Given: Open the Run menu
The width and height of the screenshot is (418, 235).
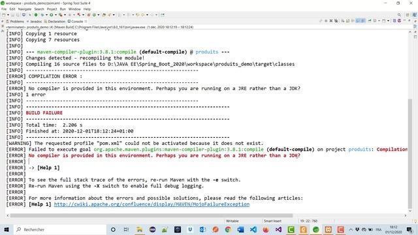Looking at the screenshot, I should tap(63, 9).
